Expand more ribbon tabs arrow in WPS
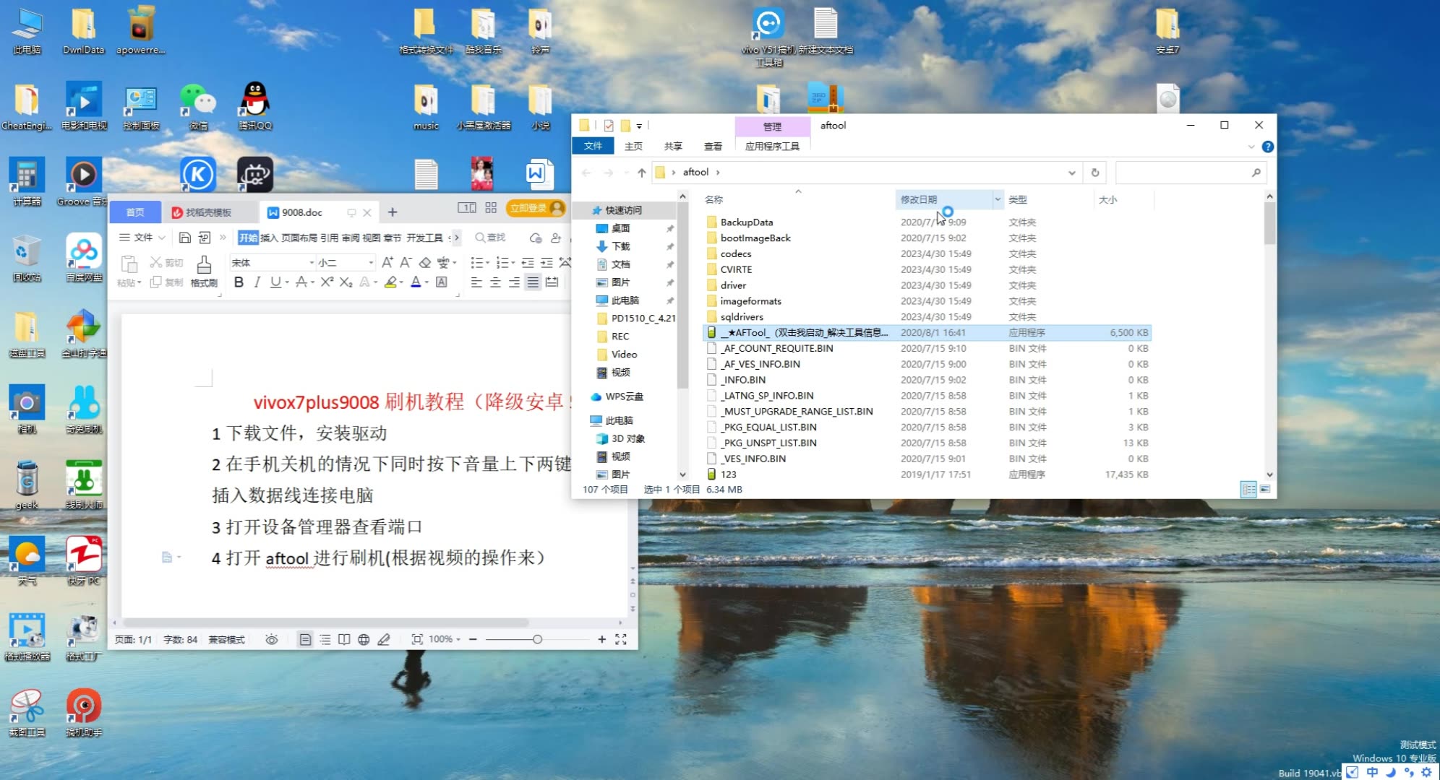This screenshot has height=780, width=1440. click(456, 238)
